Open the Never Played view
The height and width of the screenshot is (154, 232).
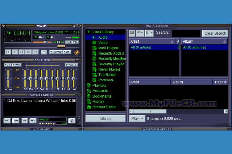(109, 69)
